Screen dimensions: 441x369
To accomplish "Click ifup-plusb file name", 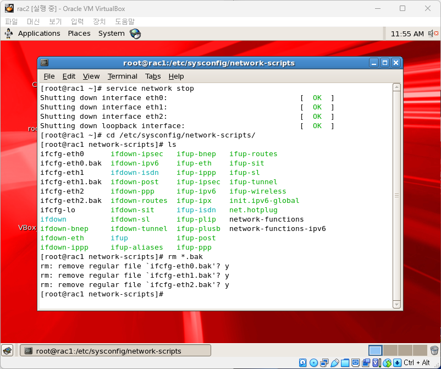I will pos(199,229).
